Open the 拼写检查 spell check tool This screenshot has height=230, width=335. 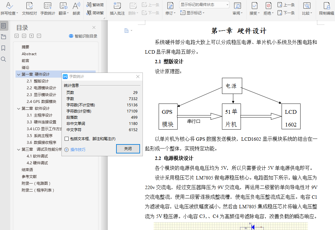click(9, 9)
